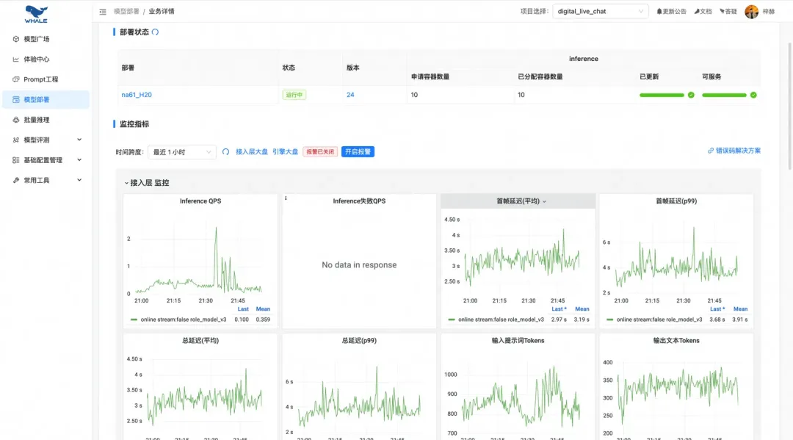Click the Prompt工程 sidebar icon
793x440 pixels.
(x=15, y=79)
